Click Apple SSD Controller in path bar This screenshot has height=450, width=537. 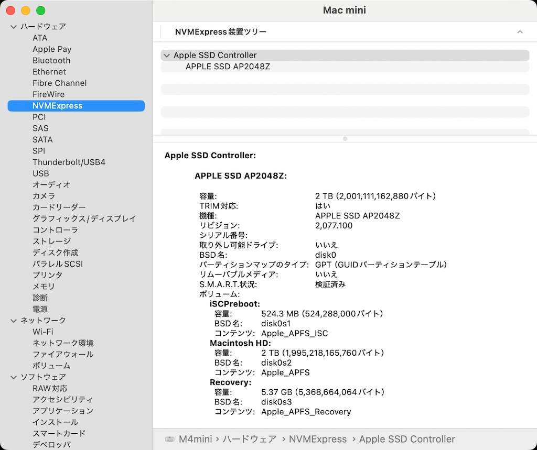(407, 439)
